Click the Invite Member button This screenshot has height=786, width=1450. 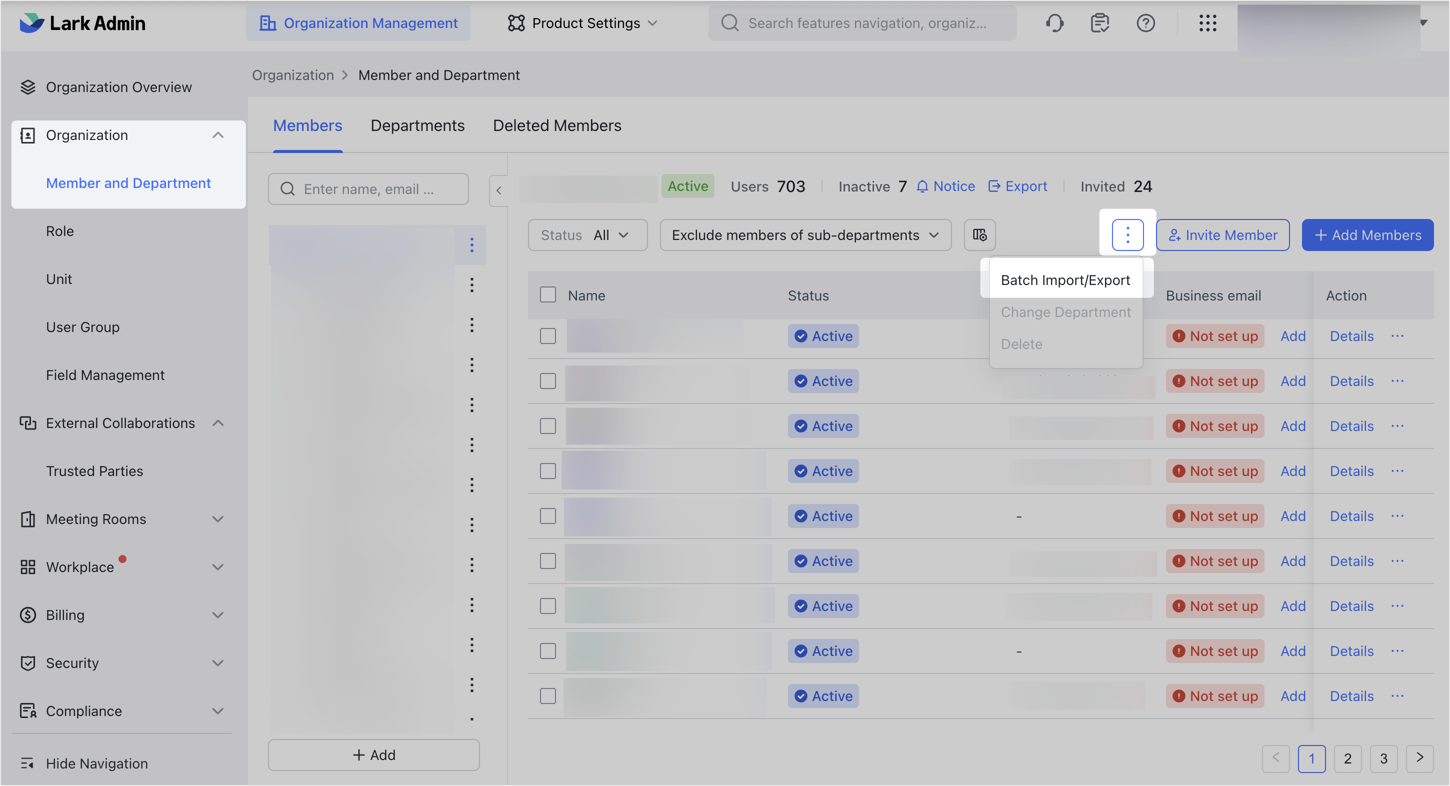click(1222, 235)
